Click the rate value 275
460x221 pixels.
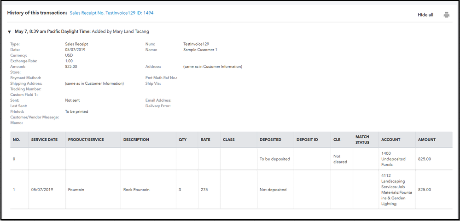point(204,190)
